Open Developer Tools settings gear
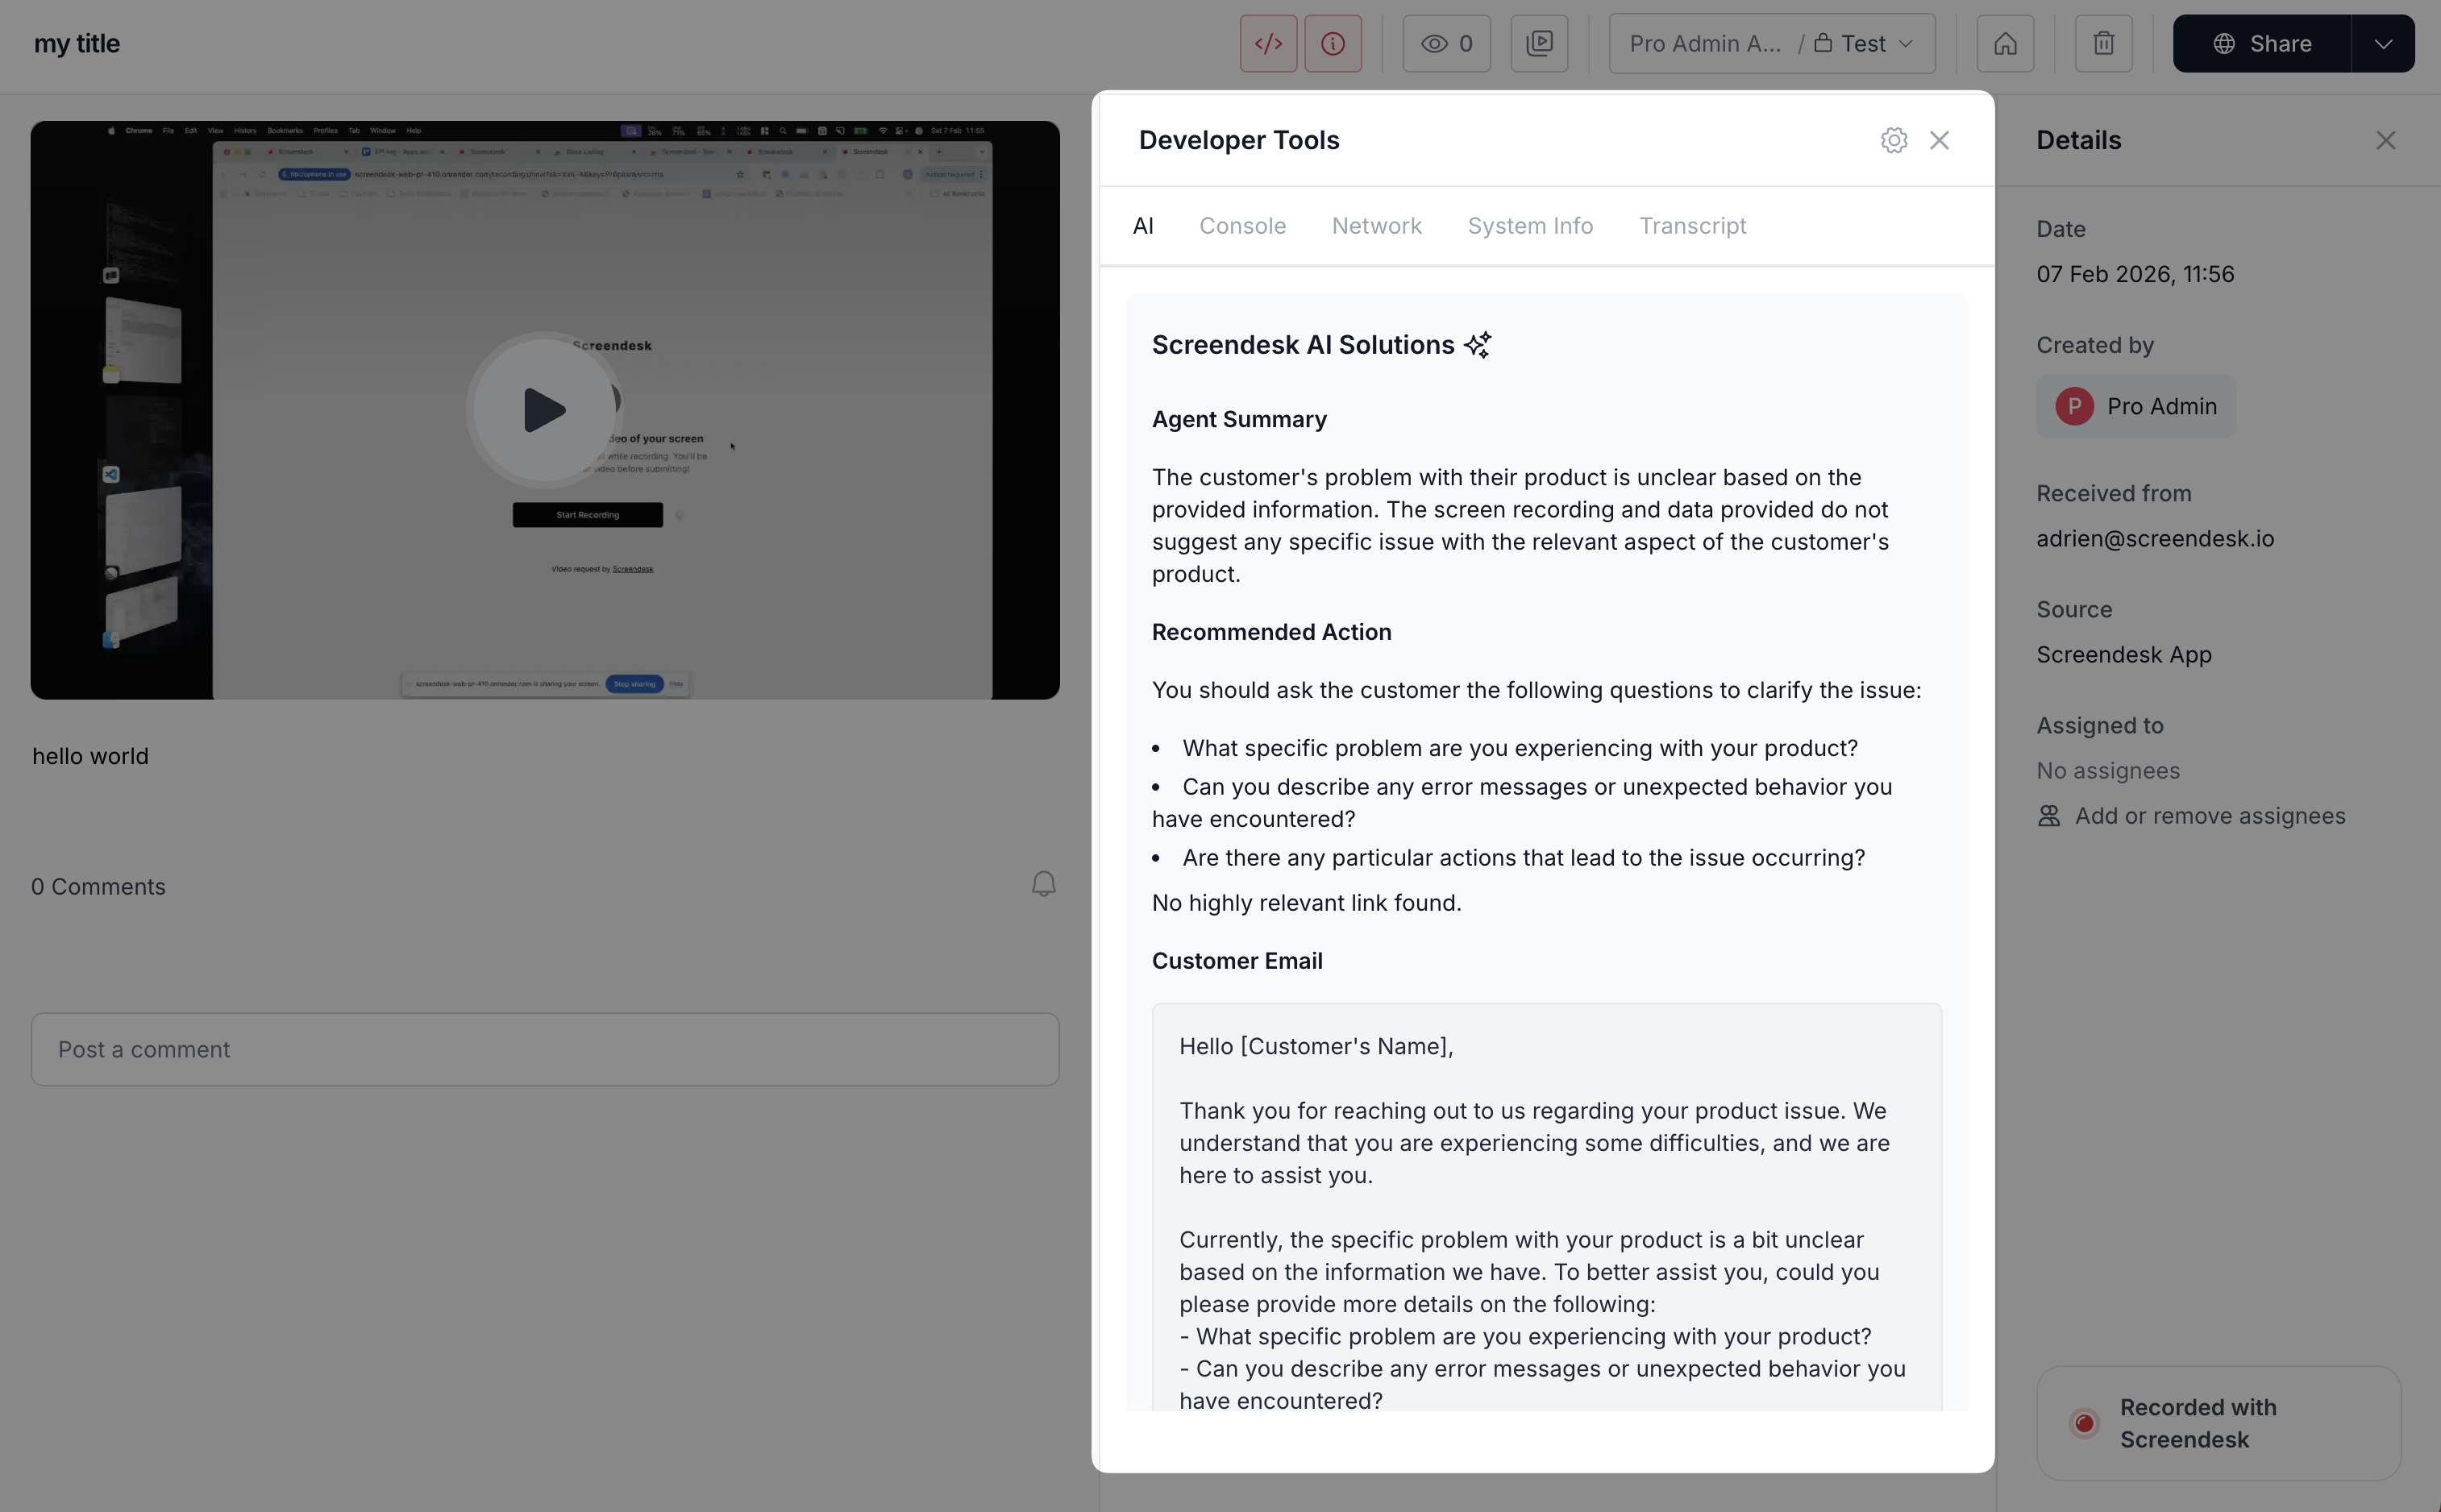The width and height of the screenshot is (2441, 1512). (1893, 140)
